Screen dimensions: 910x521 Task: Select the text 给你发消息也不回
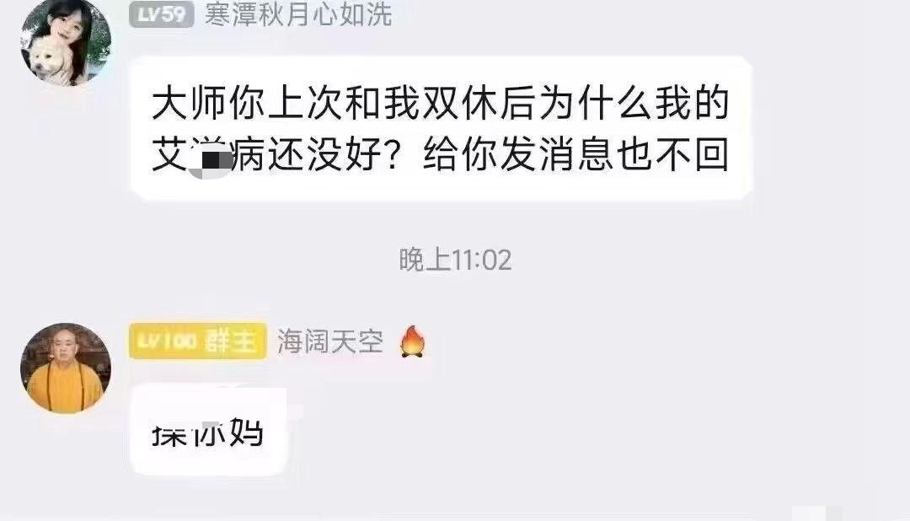(x=575, y=155)
